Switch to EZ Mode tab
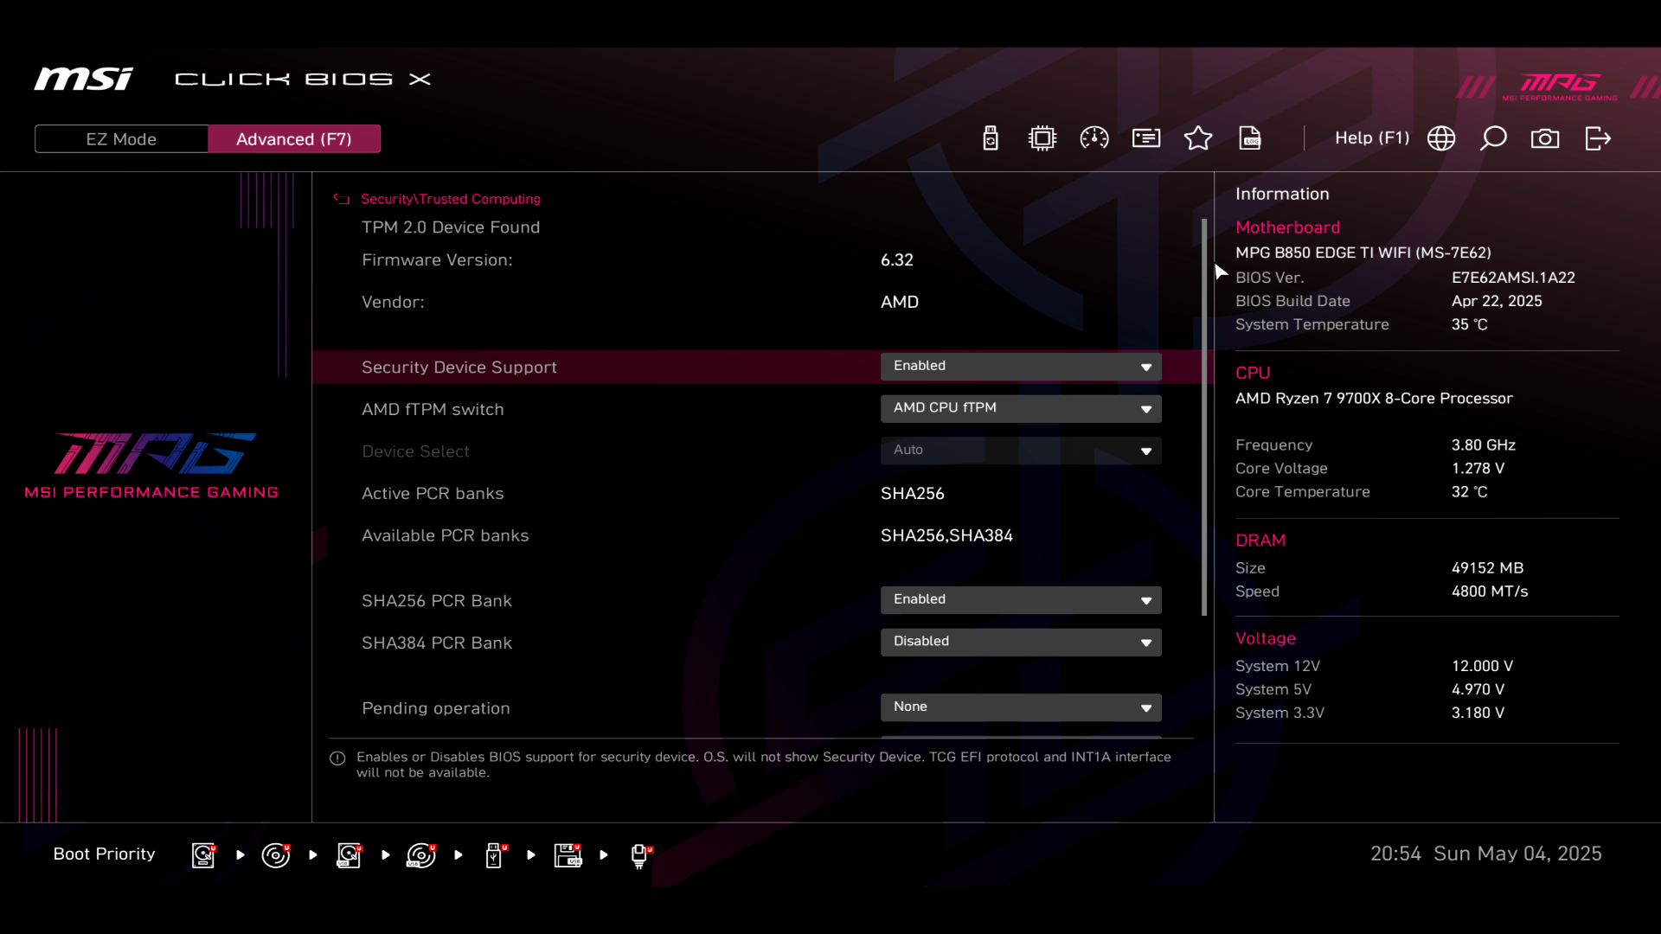Viewport: 1661px width, 934px height. coord(121,139)
